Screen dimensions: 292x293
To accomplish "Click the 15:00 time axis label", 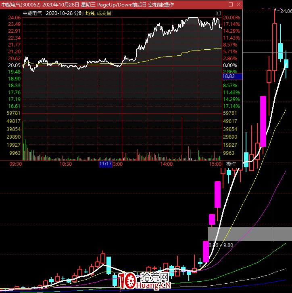I will (215, 164).
